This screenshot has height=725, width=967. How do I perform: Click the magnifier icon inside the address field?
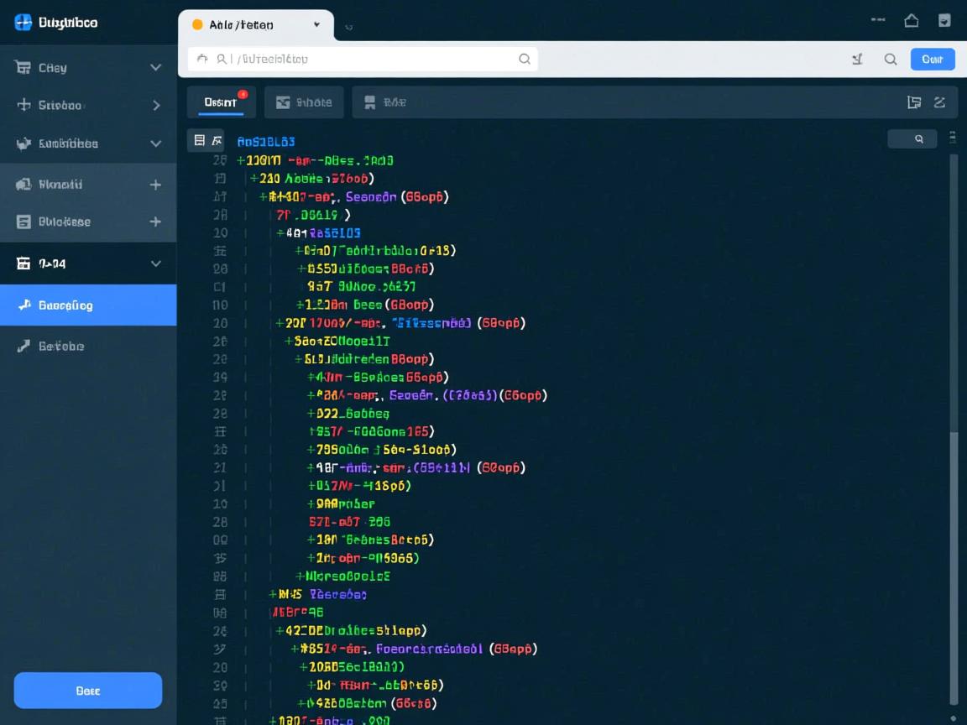tap(525, 59)
